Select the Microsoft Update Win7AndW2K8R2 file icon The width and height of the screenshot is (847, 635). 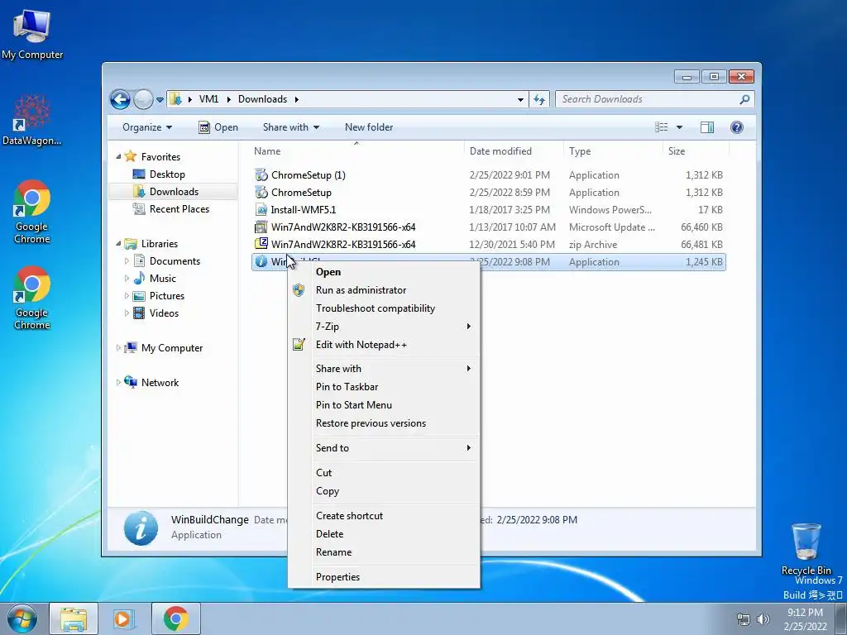(261, 227)
